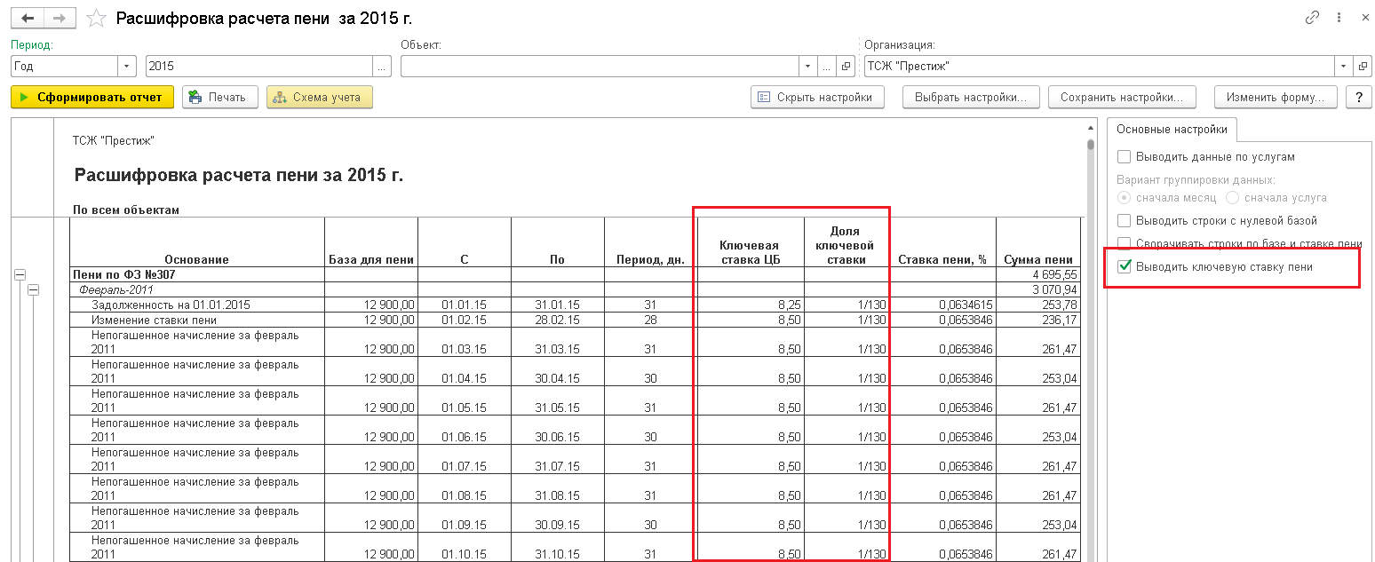
Task: Click Организация field with ТСЖ "Престиж"
Action: click(x=1098, y=67)
